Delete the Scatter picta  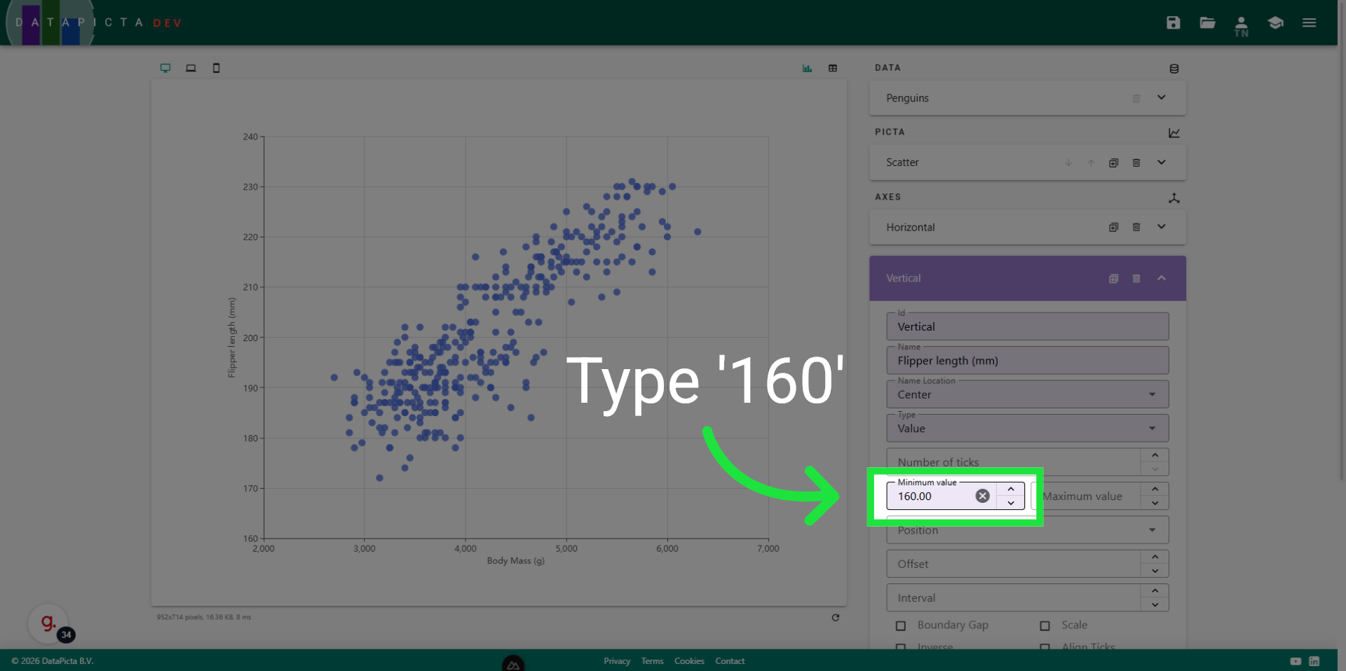tap(1136, 162)
